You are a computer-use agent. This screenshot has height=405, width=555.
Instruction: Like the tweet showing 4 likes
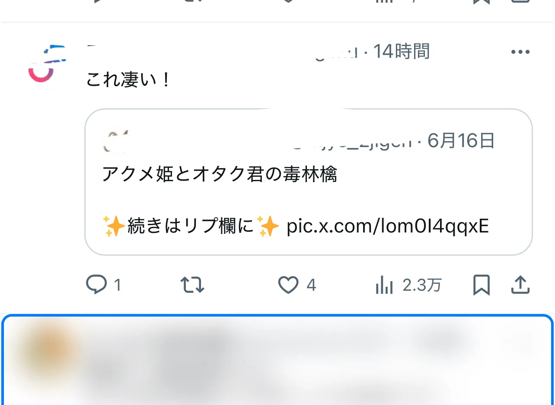288,285
